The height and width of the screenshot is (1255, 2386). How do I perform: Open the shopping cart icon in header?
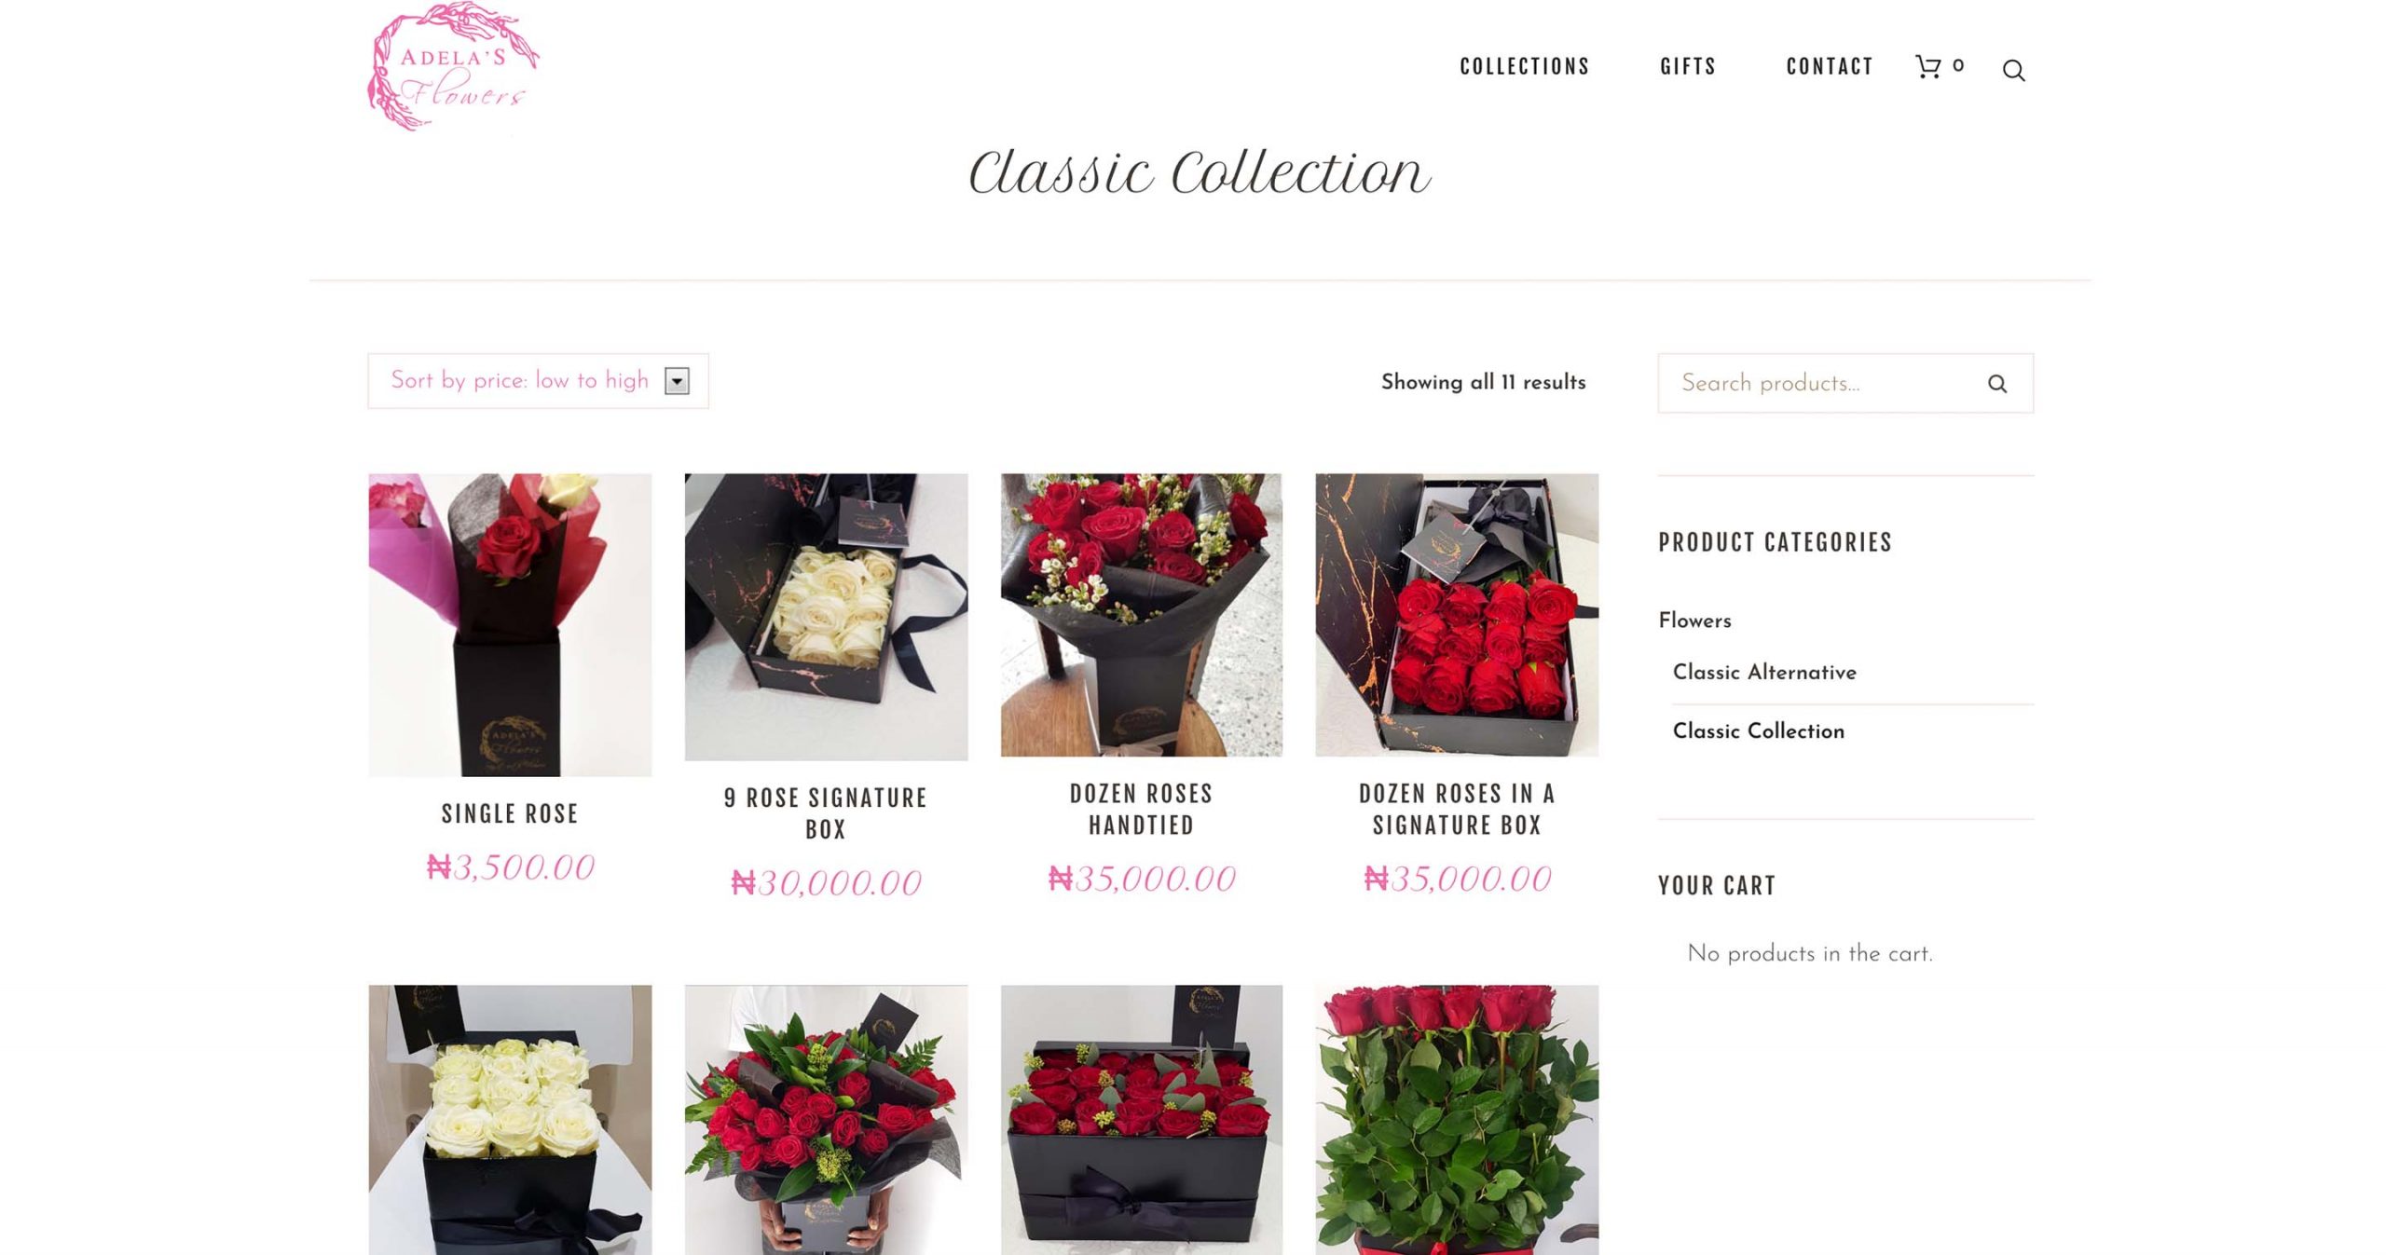point(1927,66)
